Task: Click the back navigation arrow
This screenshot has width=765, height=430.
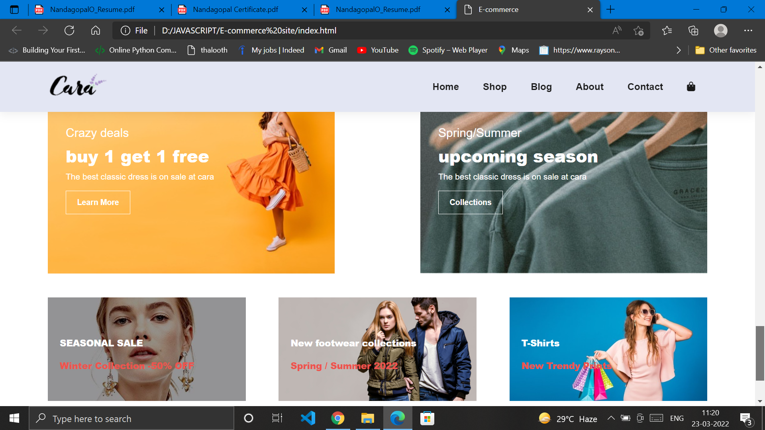Action: coord(17,31)
